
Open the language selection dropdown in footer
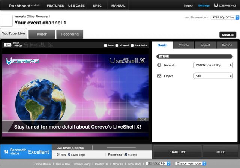(158, 163)
